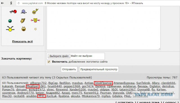Image resolution: width=180 pixels, height=103 pixels.
Task: Open user profile Медбрат
Action: tap(33, 86)
